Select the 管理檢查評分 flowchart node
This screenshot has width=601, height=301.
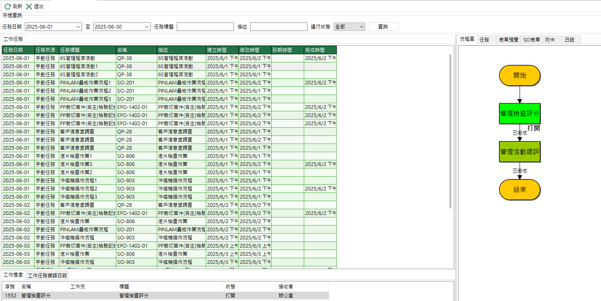point(519,113)
